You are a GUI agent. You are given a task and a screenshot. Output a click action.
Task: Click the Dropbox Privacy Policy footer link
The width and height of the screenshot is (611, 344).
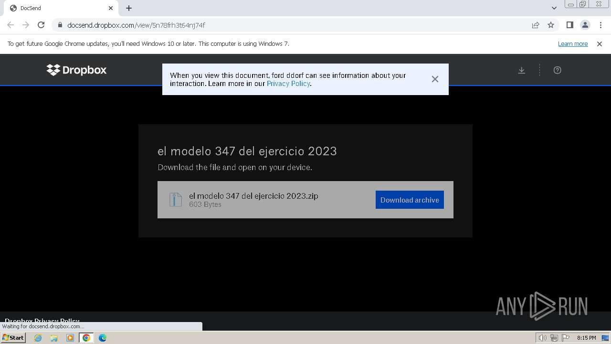pyautogui.click(x=42, y=321)
